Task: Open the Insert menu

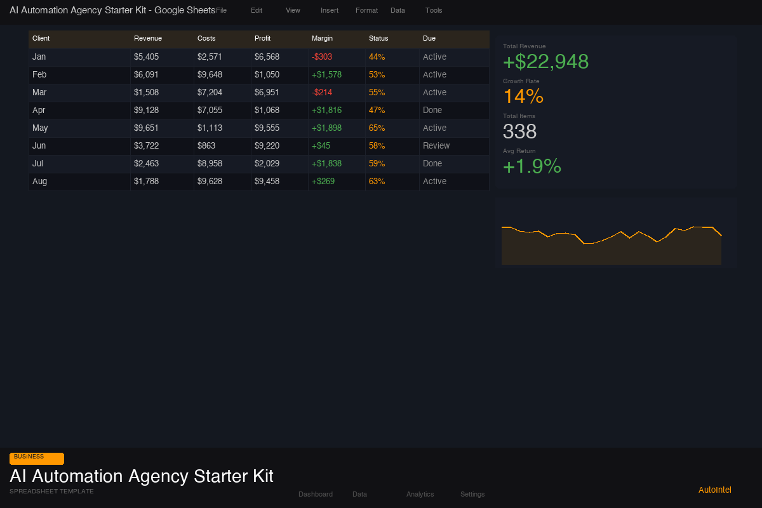Action: 329,10
